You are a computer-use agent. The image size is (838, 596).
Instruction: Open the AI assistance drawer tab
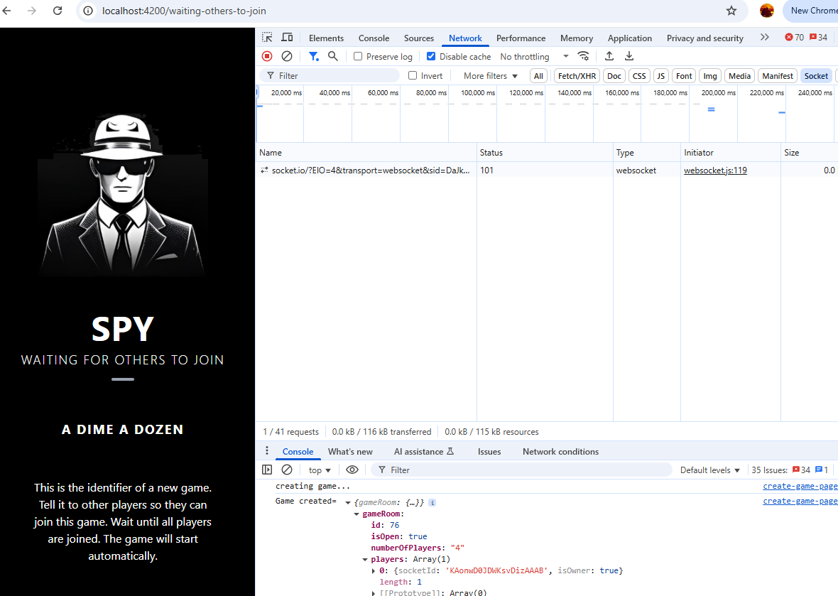[424, 452]
